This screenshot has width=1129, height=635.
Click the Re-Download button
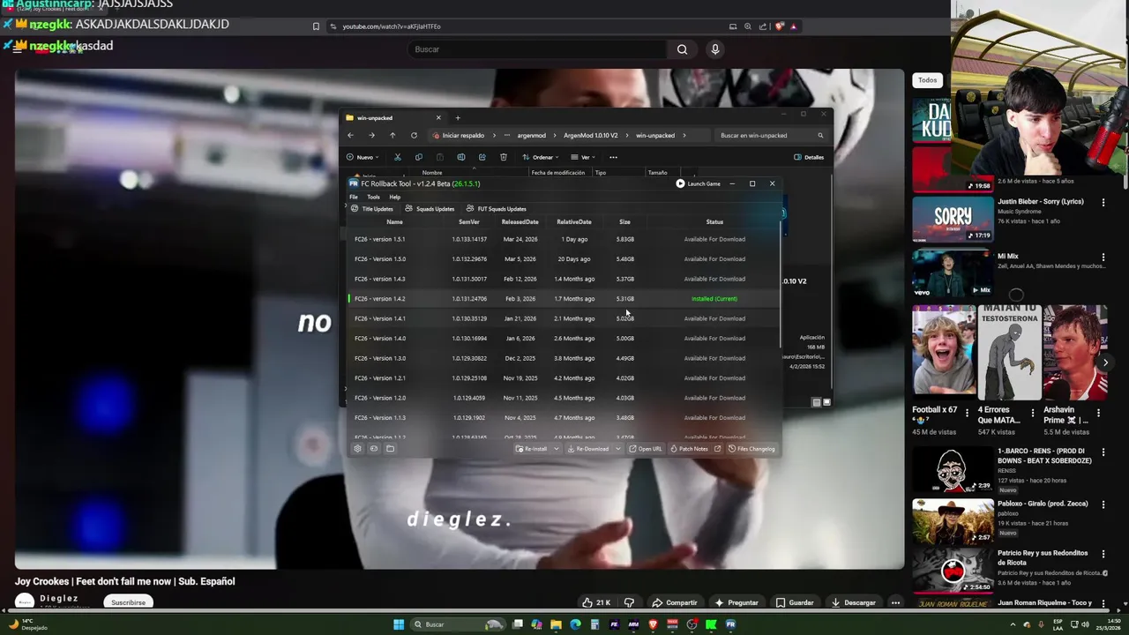click(588, 449)
